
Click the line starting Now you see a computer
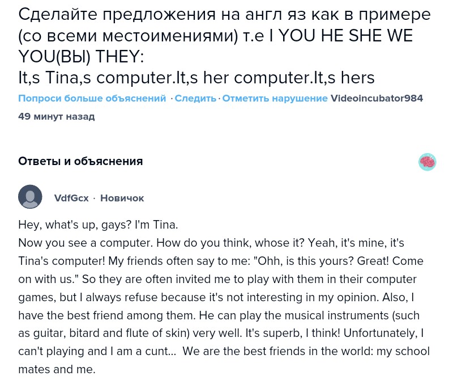tap(211, 243)
